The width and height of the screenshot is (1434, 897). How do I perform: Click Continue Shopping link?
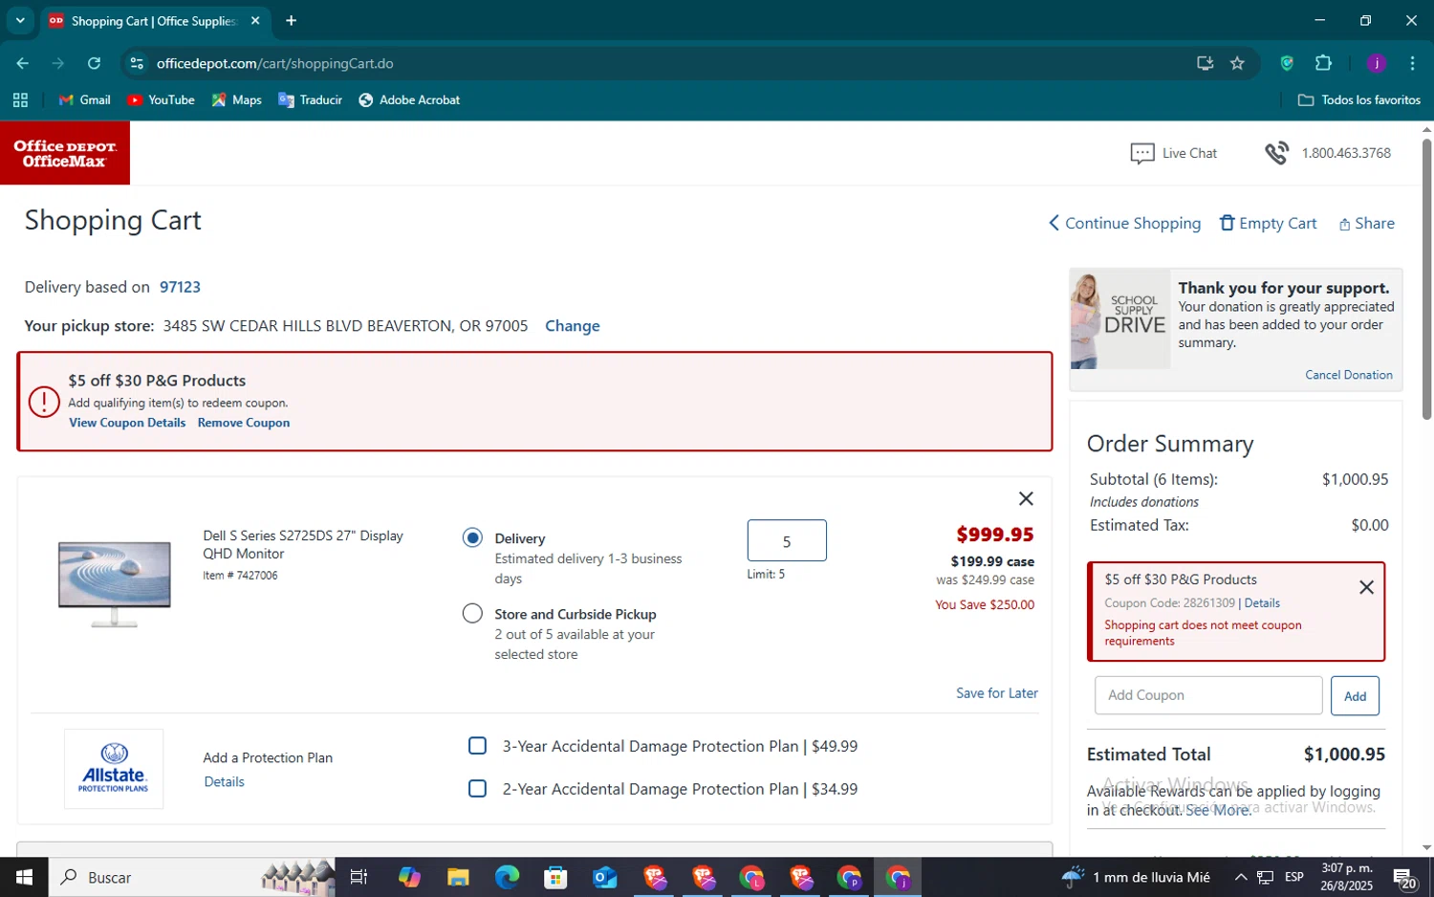(x=1124, y=223)
